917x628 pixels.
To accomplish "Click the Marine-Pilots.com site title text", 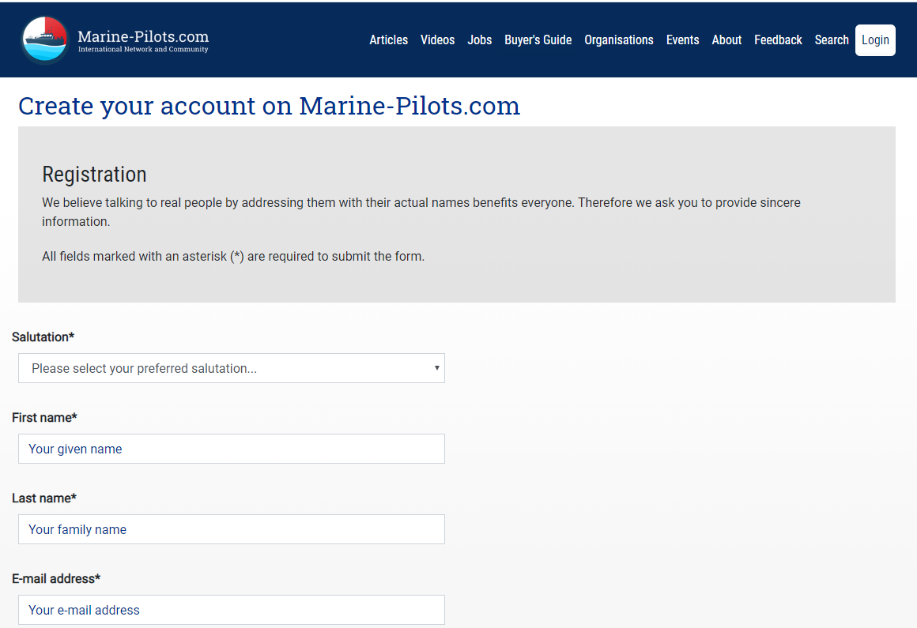I will [143, 36].
